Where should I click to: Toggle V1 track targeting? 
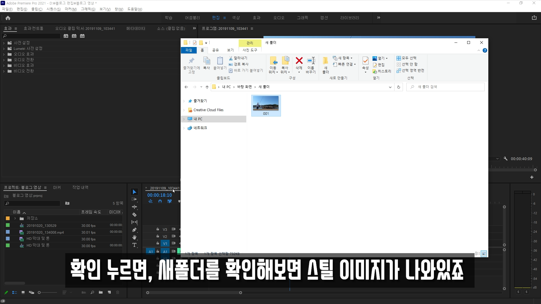click(x=165, y=243)
